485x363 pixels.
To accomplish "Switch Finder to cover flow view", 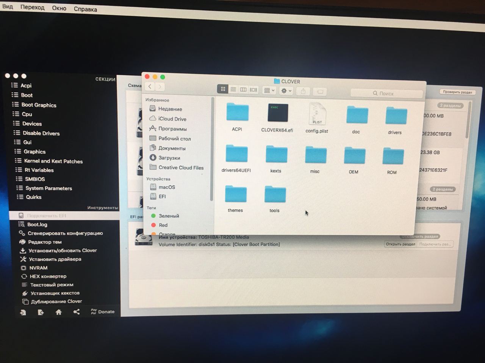I will pos(253,90).
